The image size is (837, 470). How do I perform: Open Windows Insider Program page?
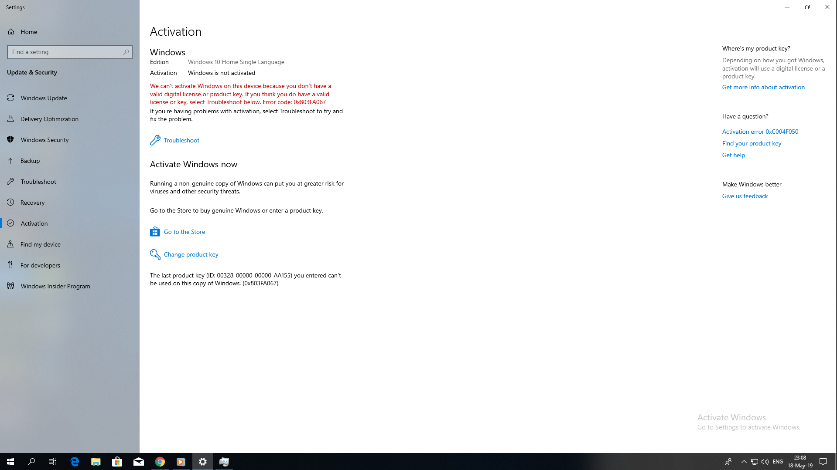tap(70, 286)
